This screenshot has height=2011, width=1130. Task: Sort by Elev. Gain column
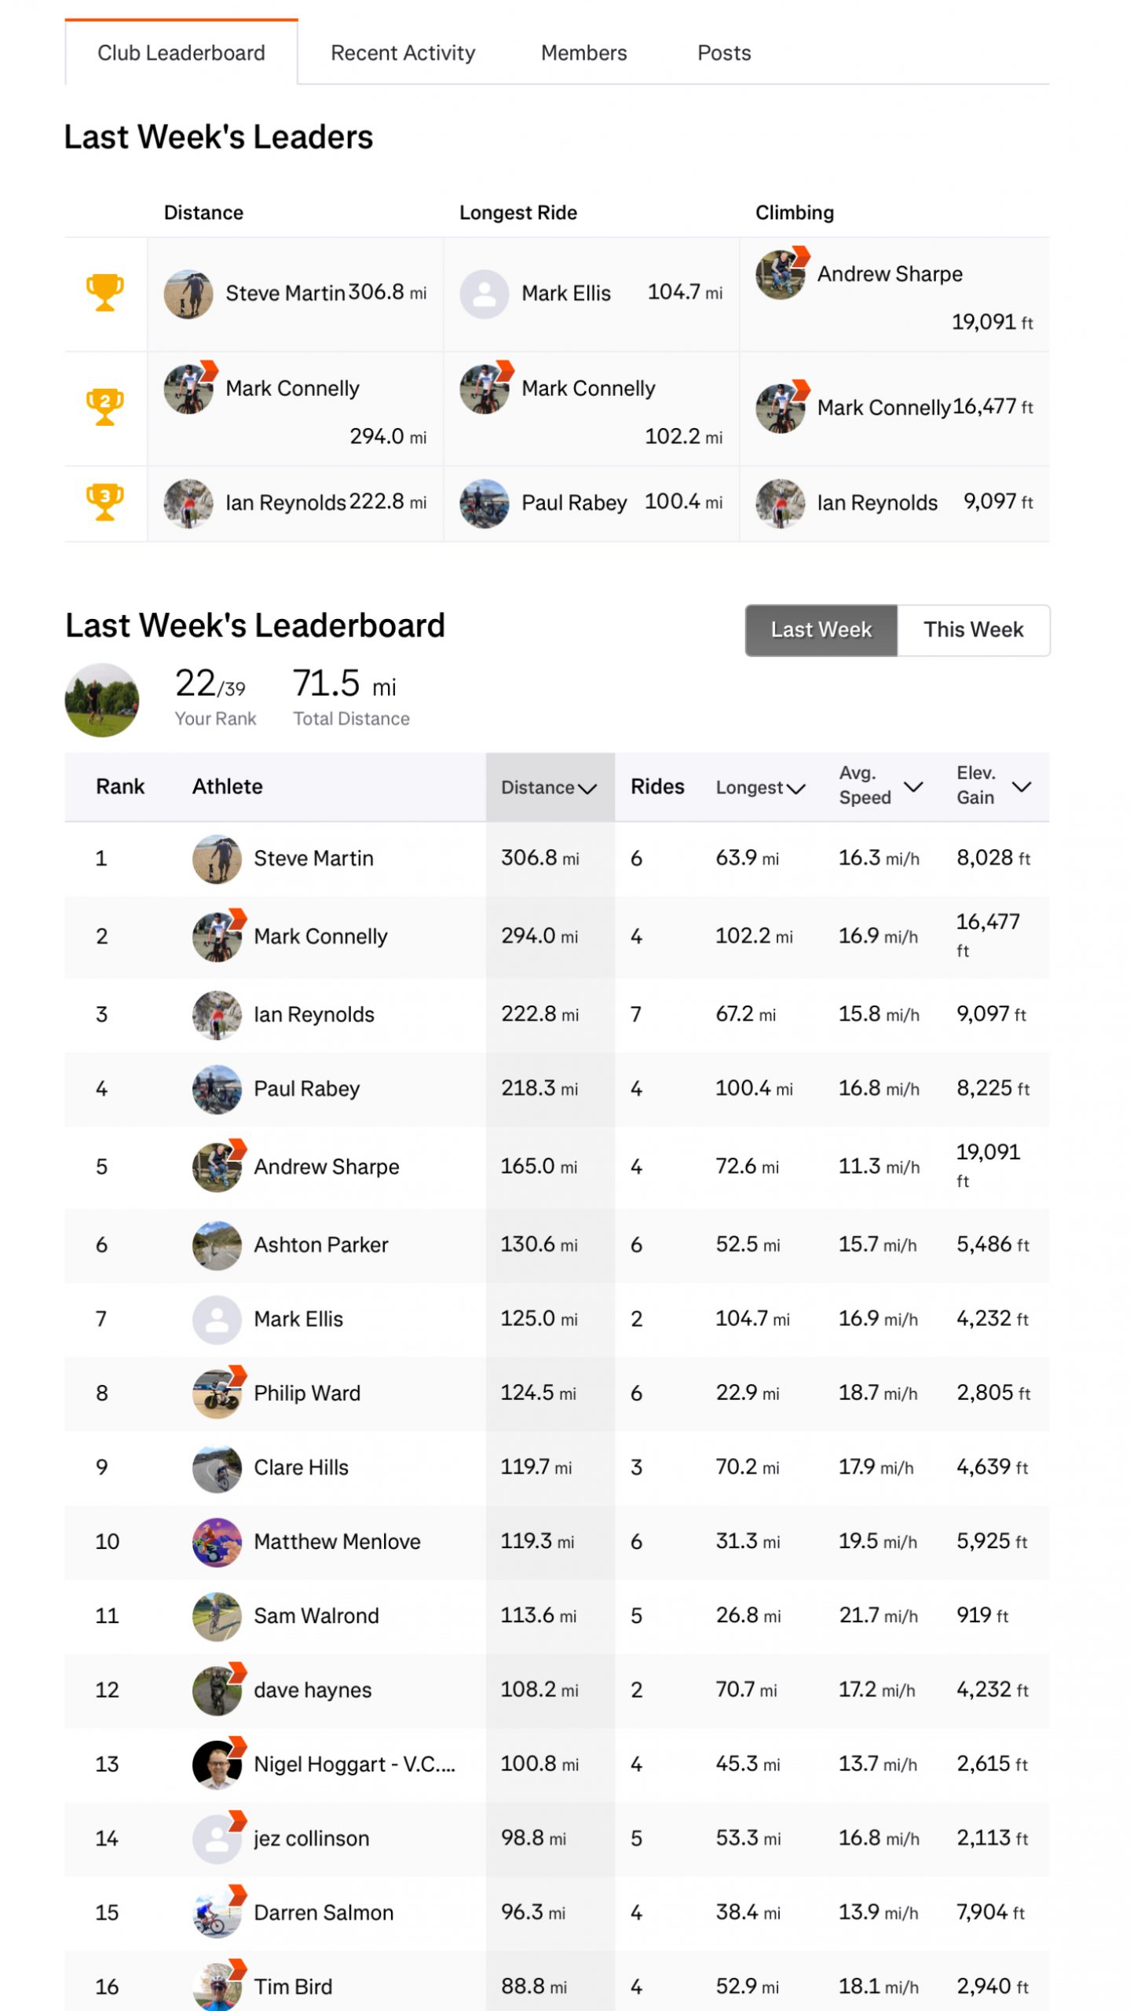click(x=1020, y=786)
